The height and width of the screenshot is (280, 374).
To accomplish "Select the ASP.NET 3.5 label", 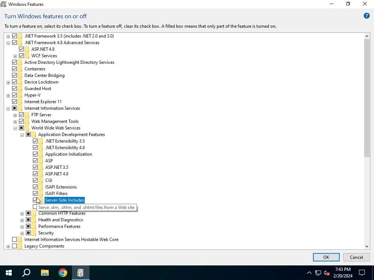I will pyautogui.click(x=57, y=167).
